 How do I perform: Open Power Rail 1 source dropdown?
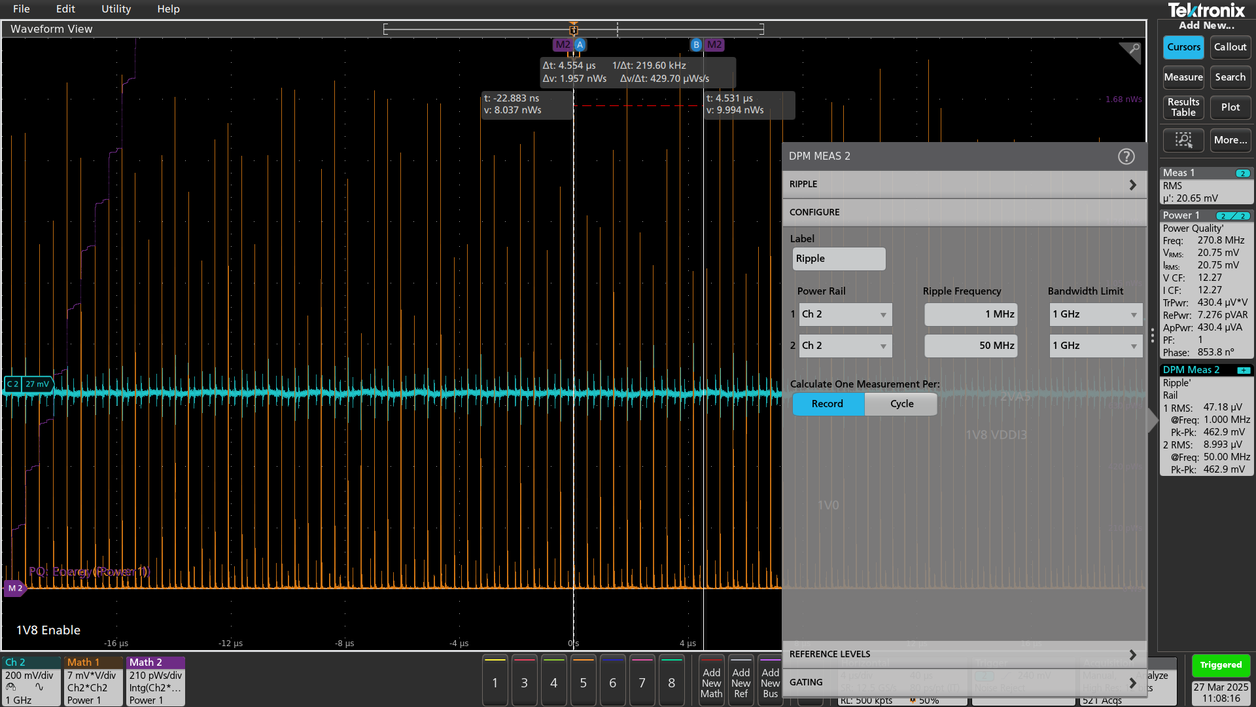(x=845, y=314)
